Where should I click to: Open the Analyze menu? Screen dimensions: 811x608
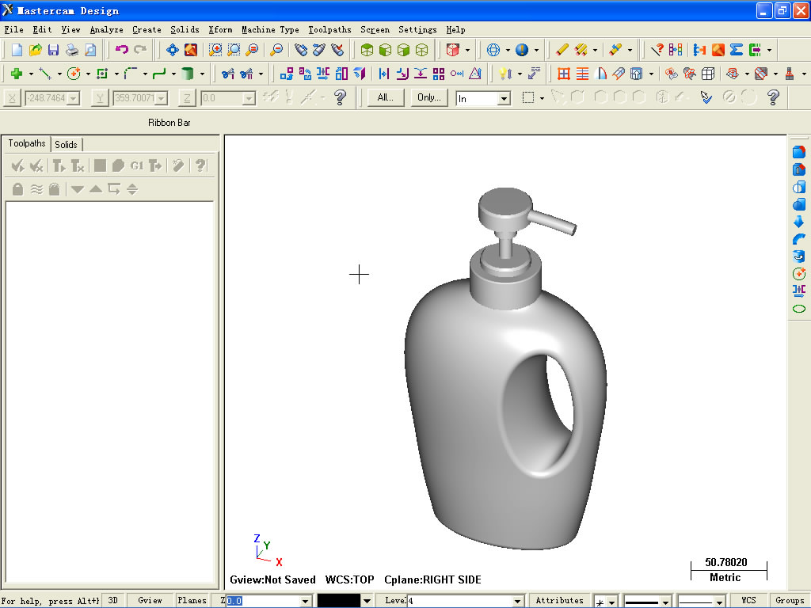point(107,29)
